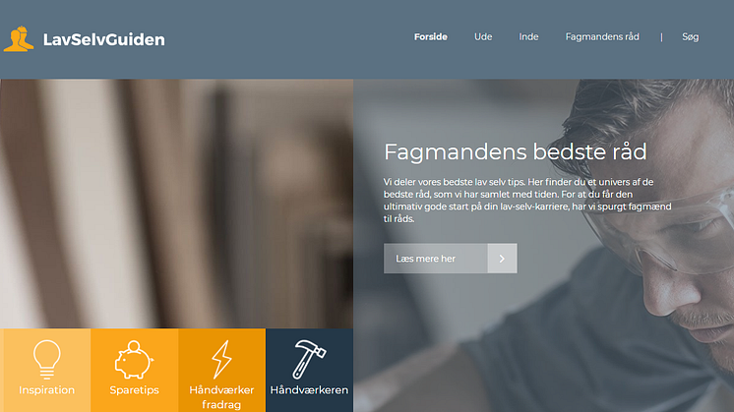
Task: Click the LavSelvGuiden site title text
Action: click(x=104, y=39)
